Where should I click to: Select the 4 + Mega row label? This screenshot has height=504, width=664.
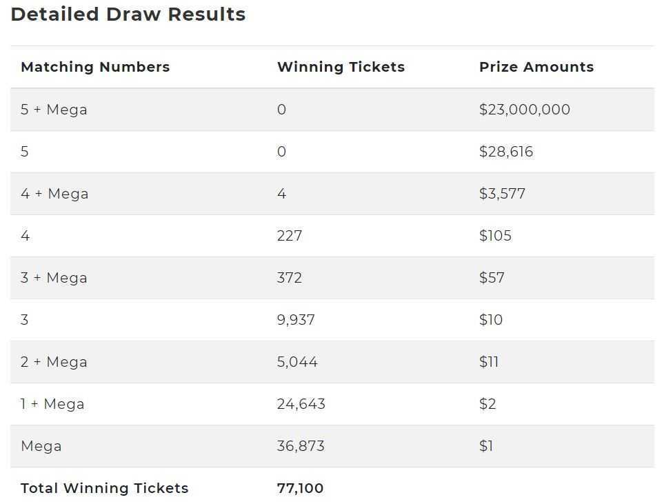[54, 194]
